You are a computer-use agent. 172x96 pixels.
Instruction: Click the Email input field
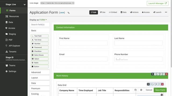(x=83, y=59)
